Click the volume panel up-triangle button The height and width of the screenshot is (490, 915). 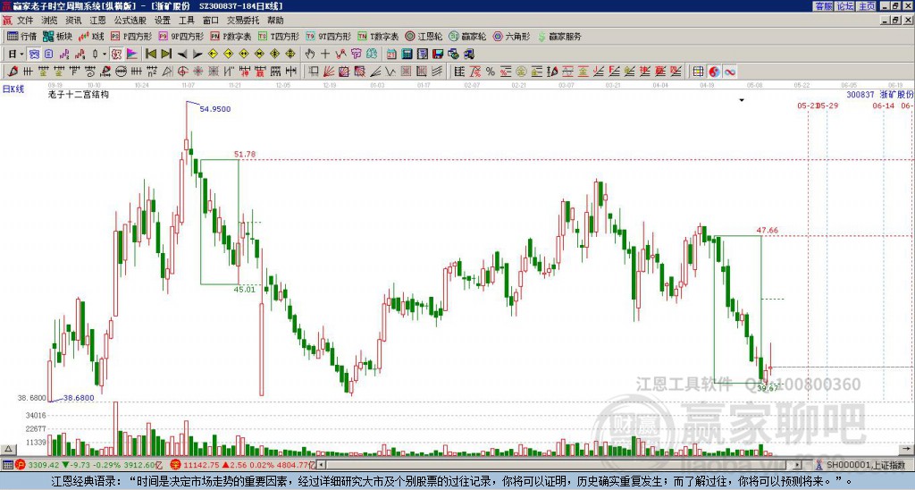[8, 449]
